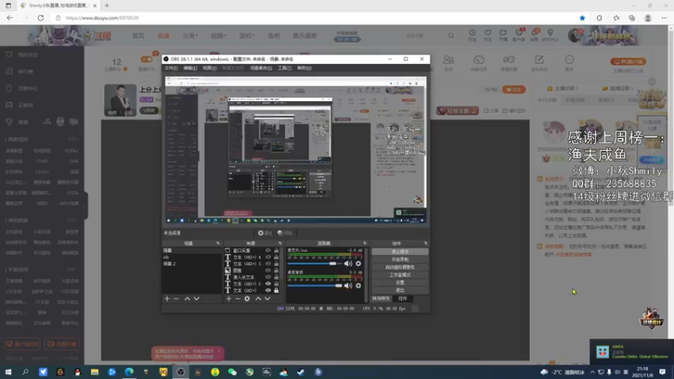Pop out the Controls dock panel
Image resolution: width=674 pixels, height=379 pixels.
pyautogui.click(x=425, y=243)
